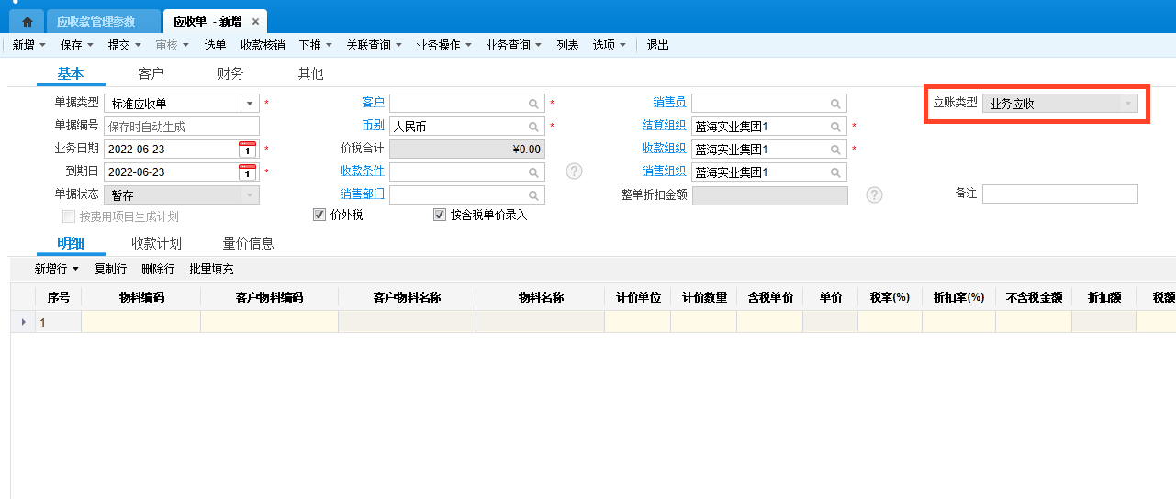
Task: Toggle 价外税 checkbox
Action: (x=319, y=215)
